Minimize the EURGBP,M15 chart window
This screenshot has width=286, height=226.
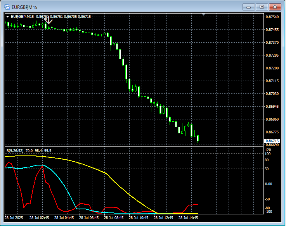coord(248,7)
